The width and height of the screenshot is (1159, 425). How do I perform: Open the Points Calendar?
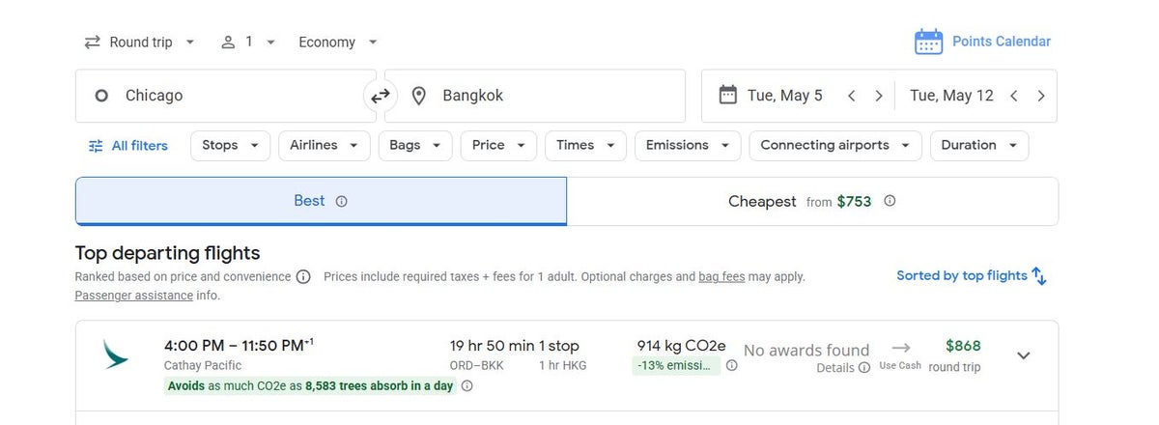pyautogui.click(x=982, y=42)
